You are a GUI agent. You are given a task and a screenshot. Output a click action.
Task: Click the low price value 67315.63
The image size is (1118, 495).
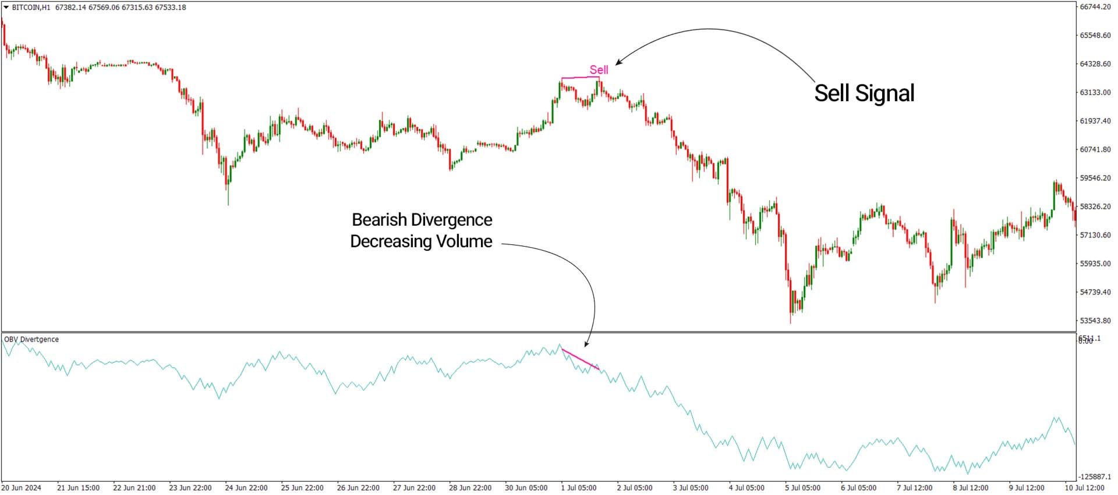coord(137,8)
